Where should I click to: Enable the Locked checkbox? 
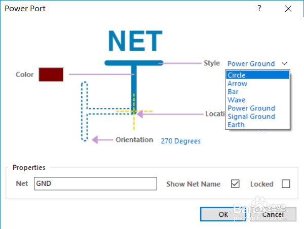pyautogui.click(x=286, y=183)
